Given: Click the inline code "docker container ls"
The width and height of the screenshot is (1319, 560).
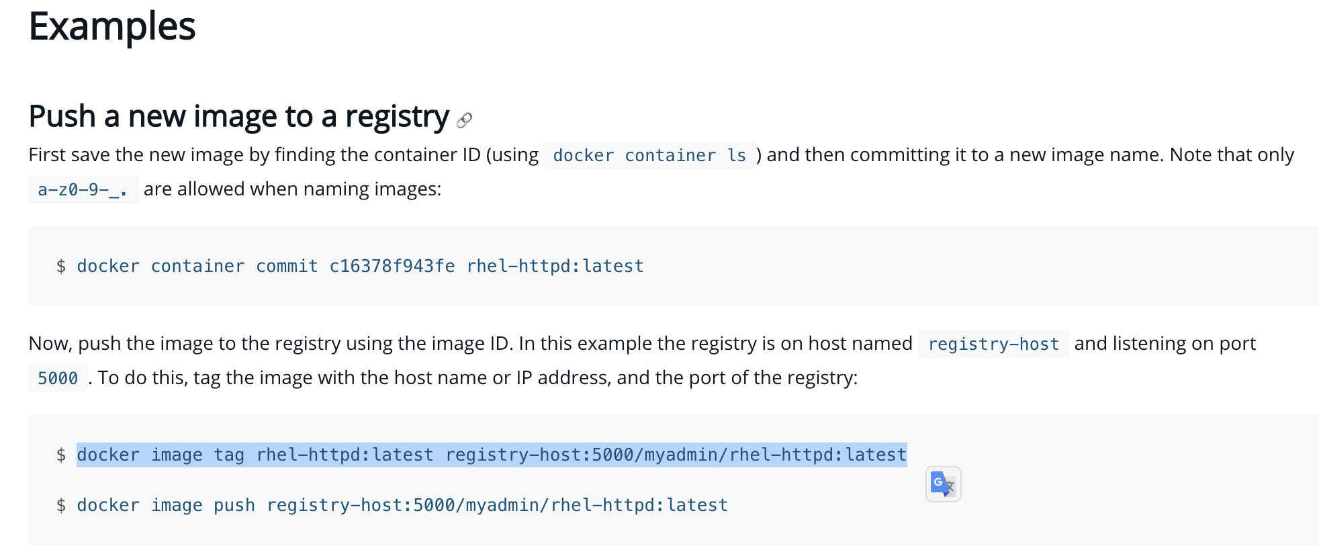Looking at the screenshot, I should tap(649, 156).
